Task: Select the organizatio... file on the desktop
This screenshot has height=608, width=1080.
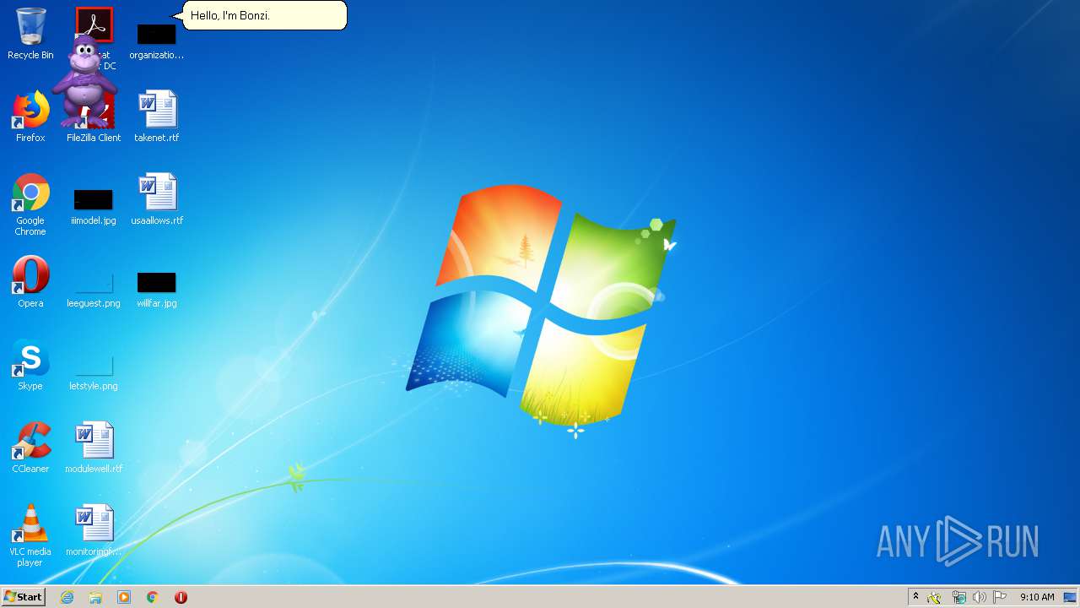Action: tap(156, 41)
